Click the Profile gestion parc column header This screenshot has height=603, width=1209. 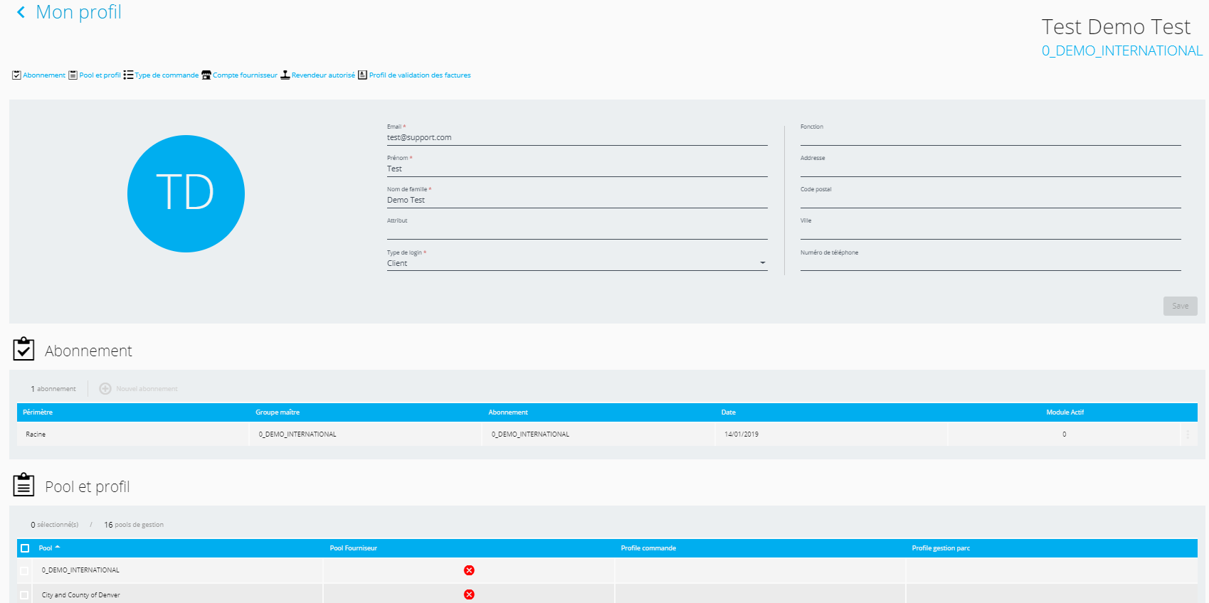click(x=941, y=548)
